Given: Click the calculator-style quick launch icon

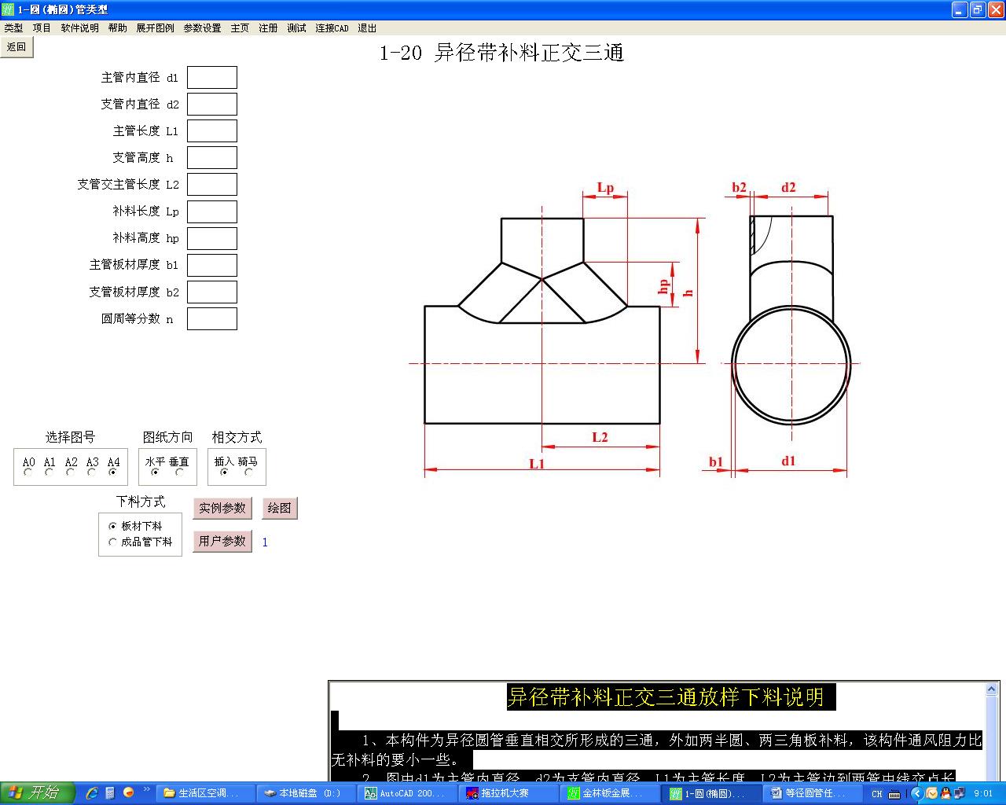Looking at the screenshot, I should [x=110, y=792].
